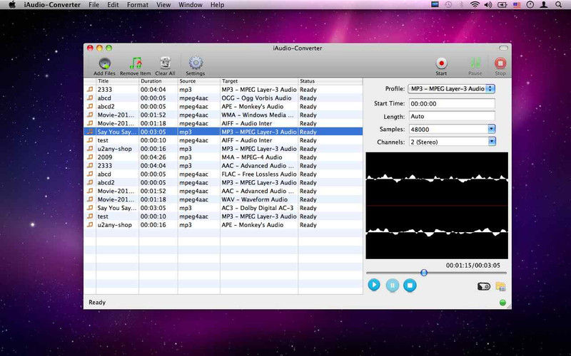Image resolution: width=571 pixels, height=356 pixels.
Task: Pause audio preview with blue pause button
Action: (x=392, y=286)
